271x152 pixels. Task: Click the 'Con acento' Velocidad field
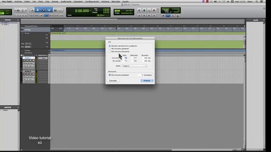pyautogui.click(x=134, y=58)
